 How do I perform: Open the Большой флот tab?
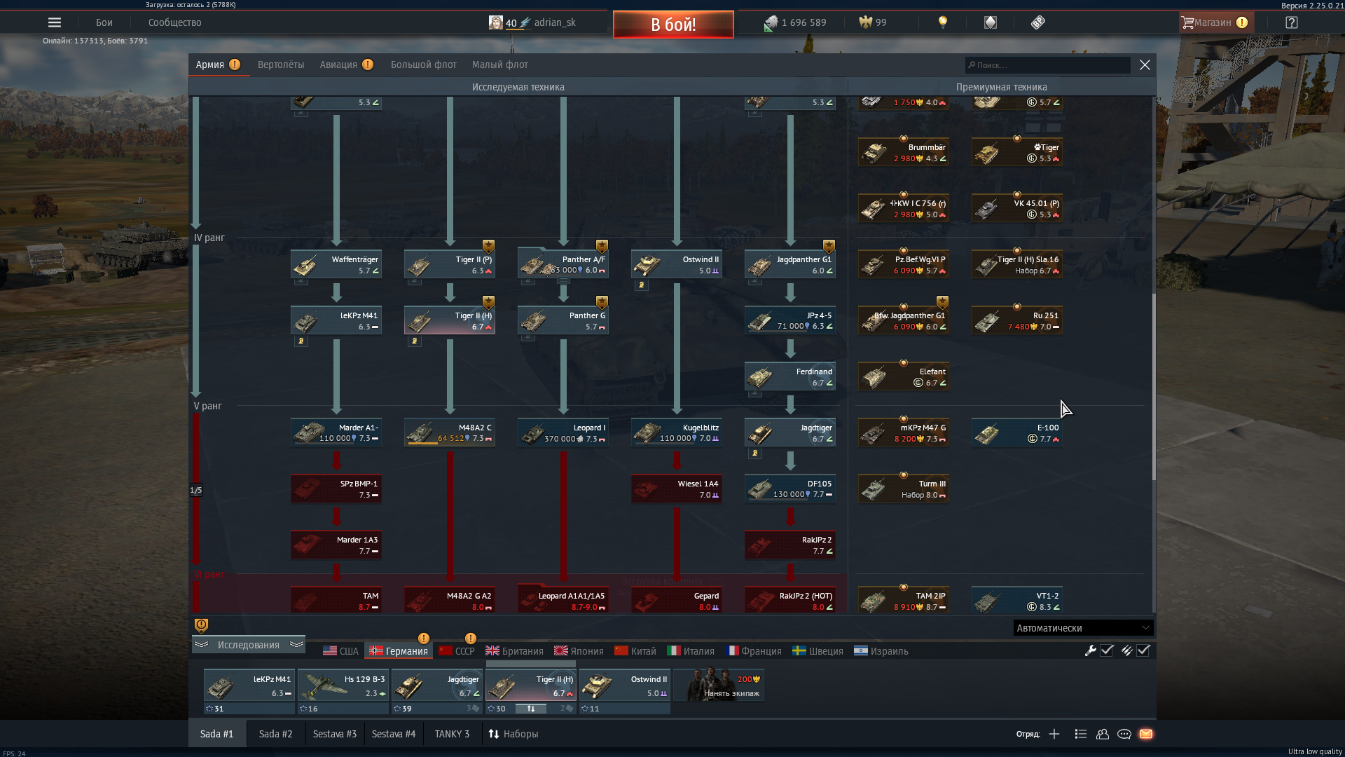coord(424,64)
